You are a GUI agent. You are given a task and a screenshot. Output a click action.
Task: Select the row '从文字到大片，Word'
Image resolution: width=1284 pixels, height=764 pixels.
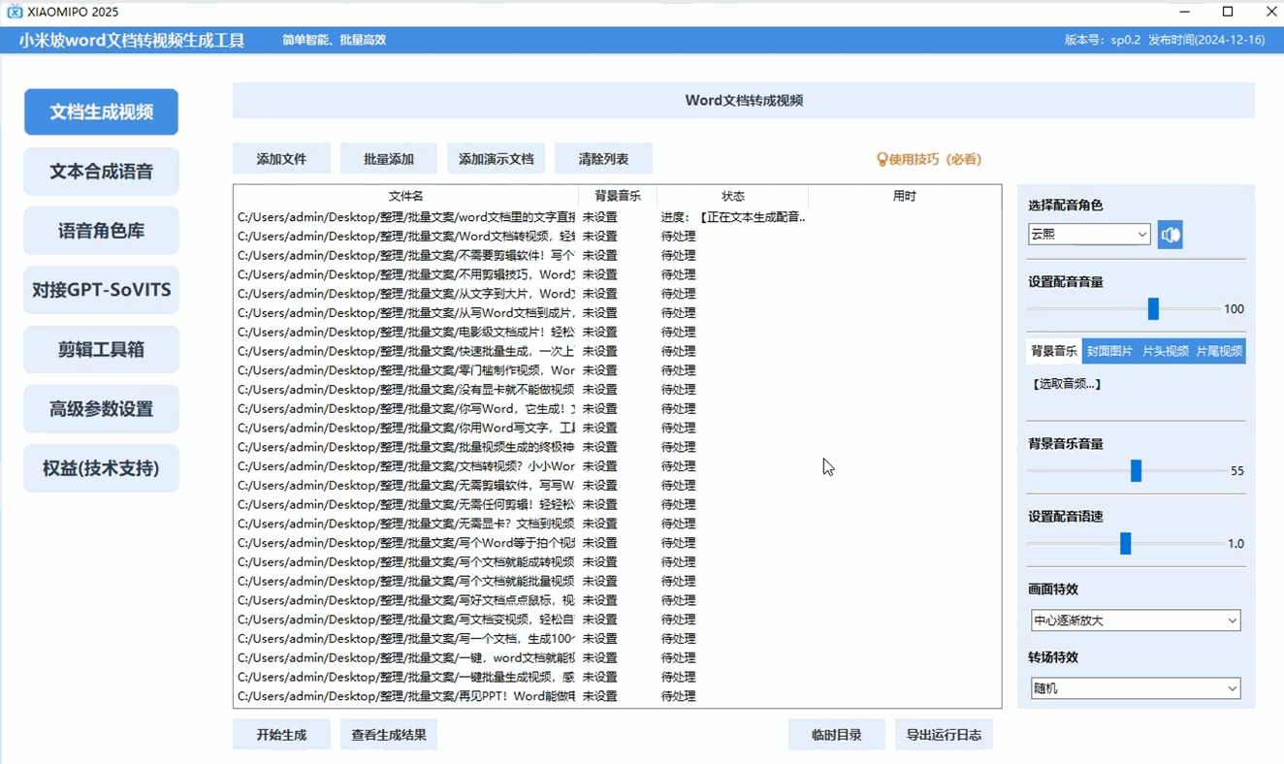617,294
